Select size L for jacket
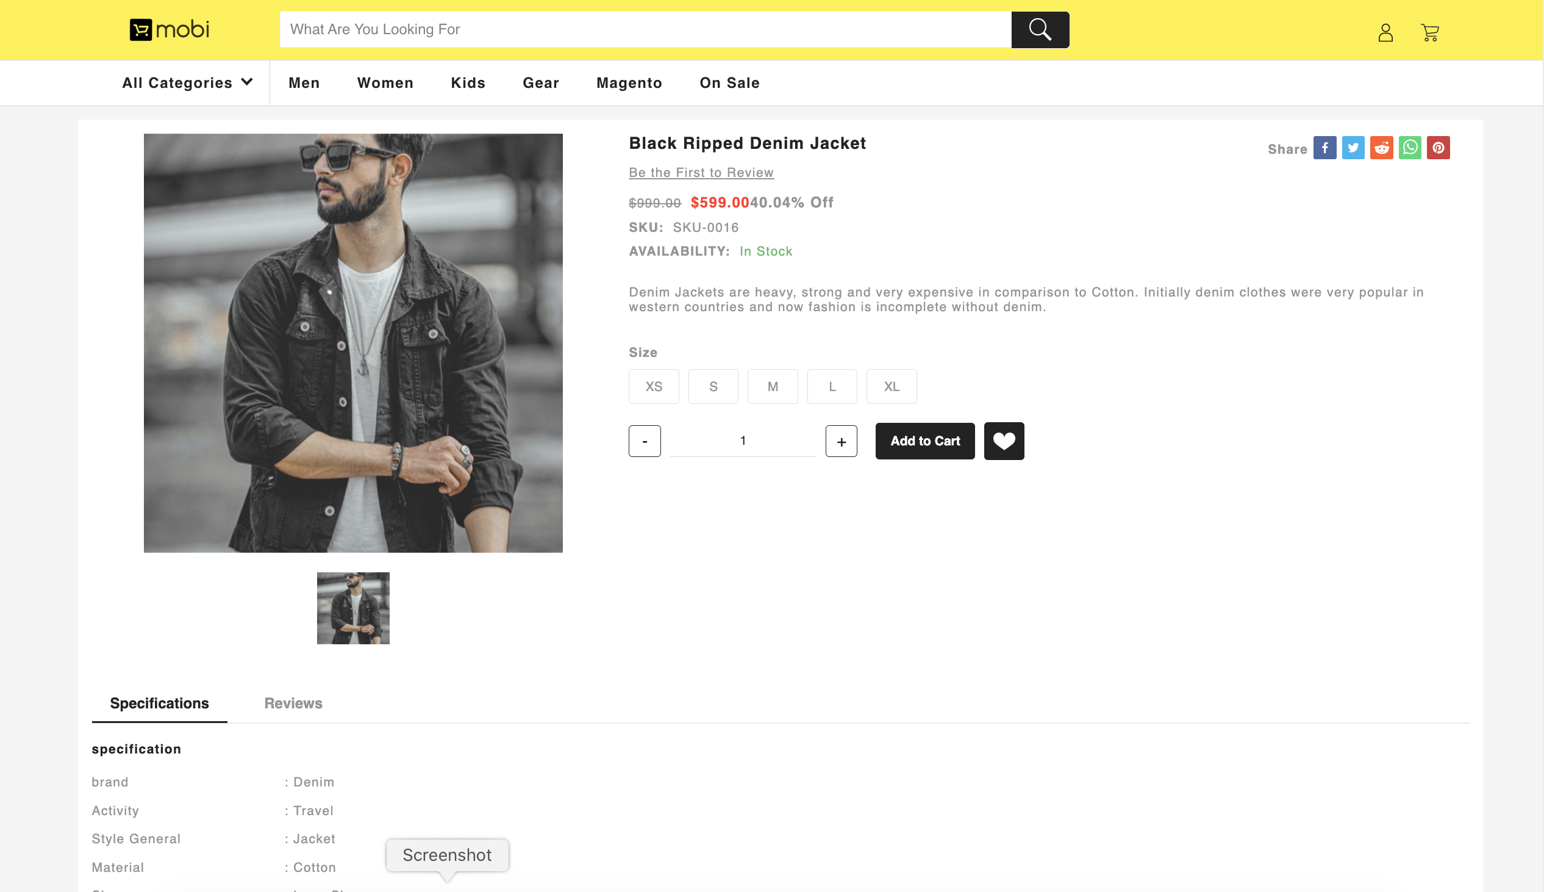This screenshot has height=892, width=1544. 833,386
